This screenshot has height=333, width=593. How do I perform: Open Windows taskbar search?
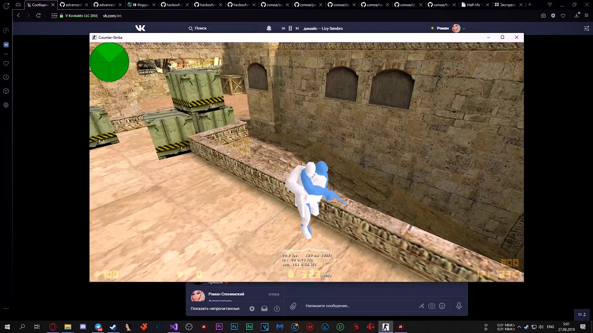pyautogui.click(x=22, y=327)
